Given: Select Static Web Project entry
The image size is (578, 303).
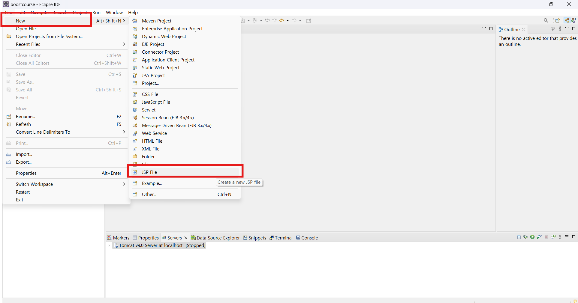Looking at the screenshot, I should [x=185, y=68].
